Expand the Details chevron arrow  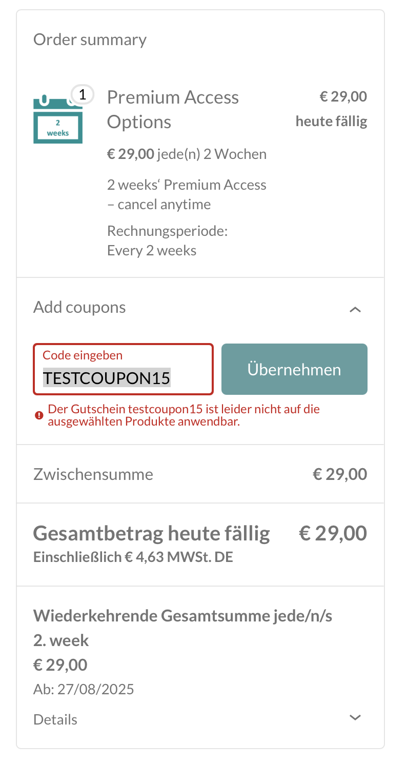click(355, 717)
